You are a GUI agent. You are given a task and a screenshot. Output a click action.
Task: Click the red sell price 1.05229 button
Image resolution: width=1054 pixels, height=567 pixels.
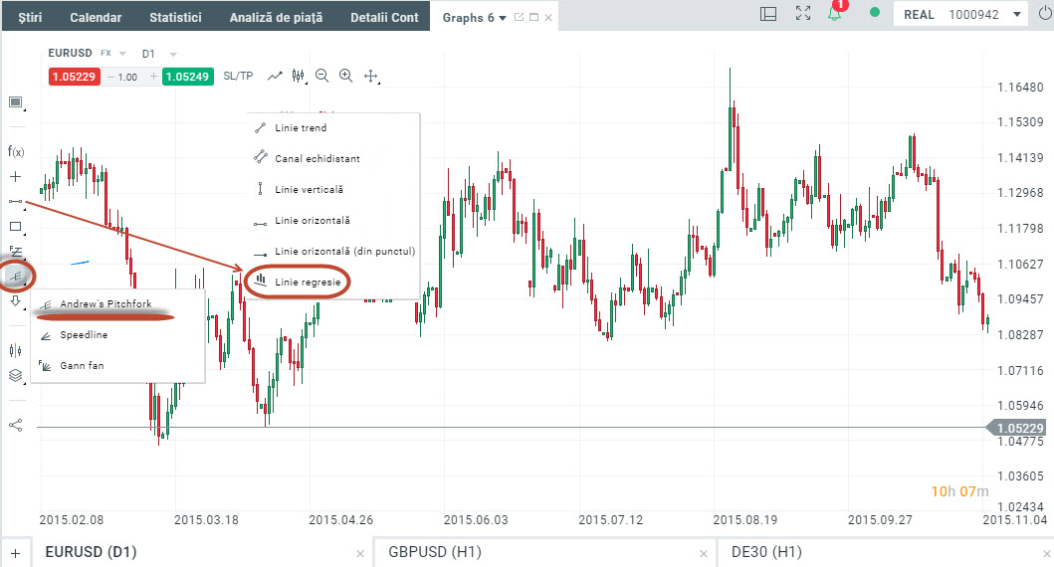74,77
